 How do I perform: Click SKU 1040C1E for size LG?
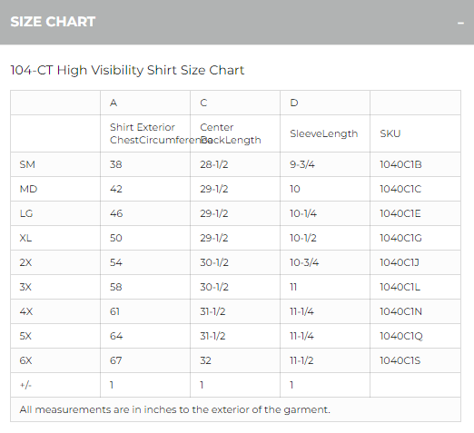(x=400, y=213)
